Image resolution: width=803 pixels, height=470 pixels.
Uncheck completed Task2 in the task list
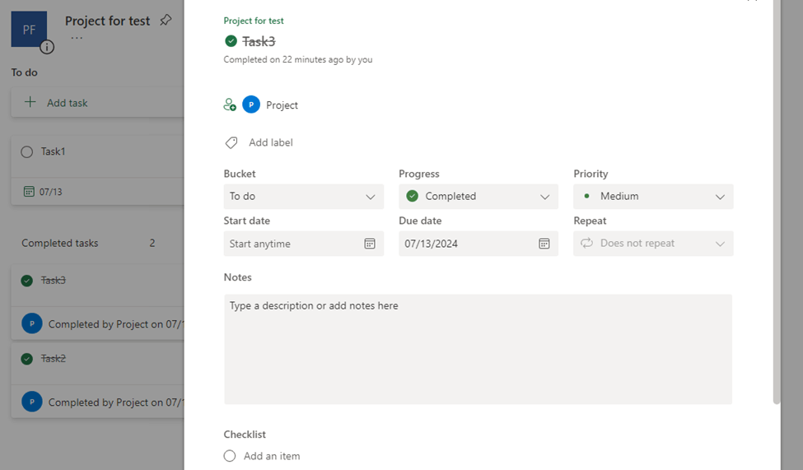tap(27, 359)
